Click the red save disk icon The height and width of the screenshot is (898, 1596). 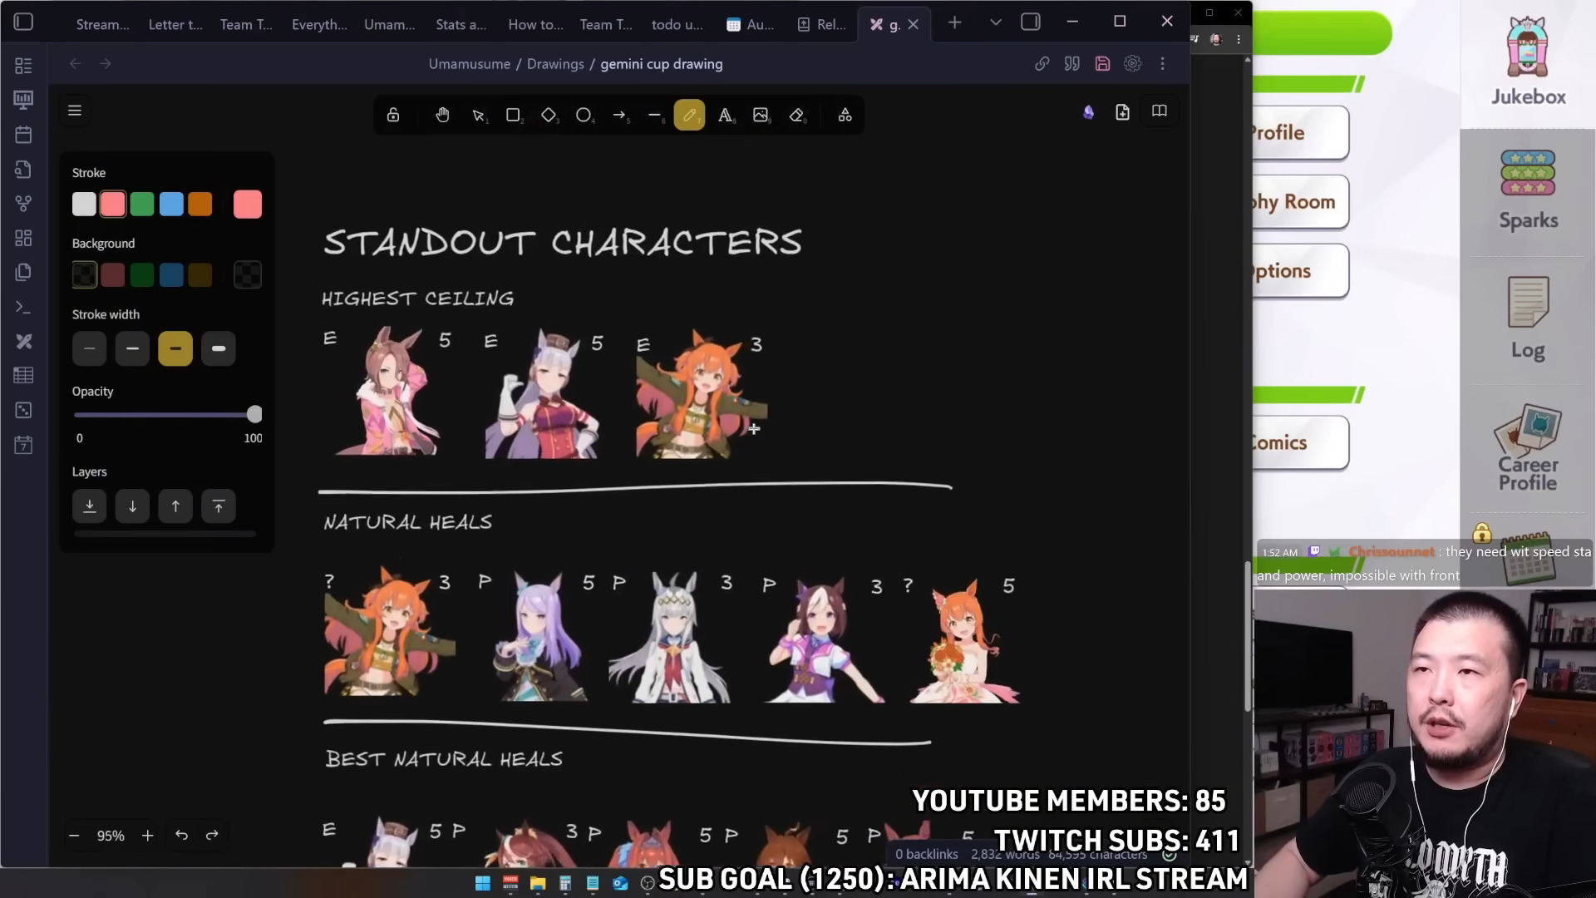[1102, 64]
